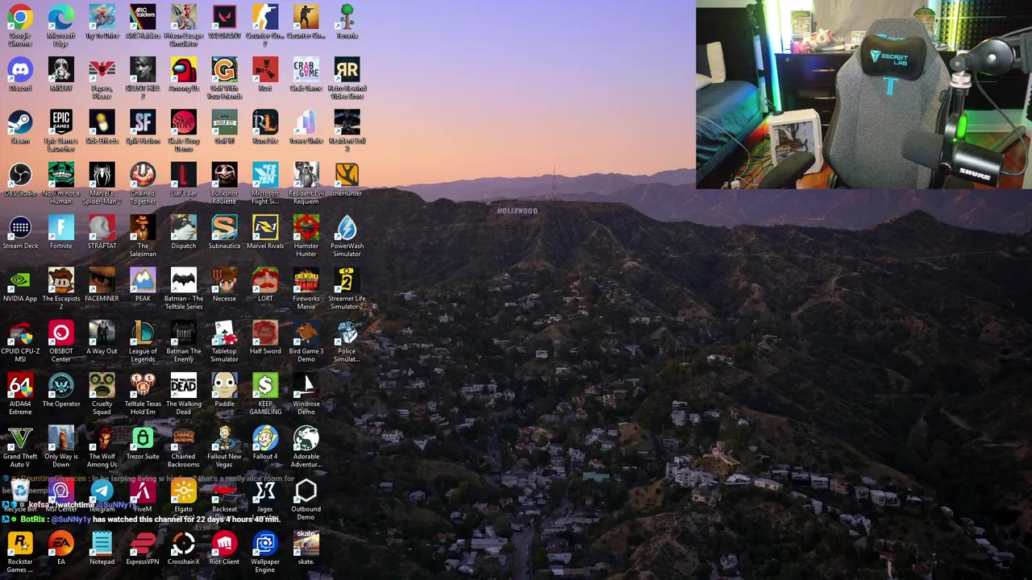Select Retro Rewind Video Store icon
Screen dimensions: 1032x580
[x=347, y=77]
